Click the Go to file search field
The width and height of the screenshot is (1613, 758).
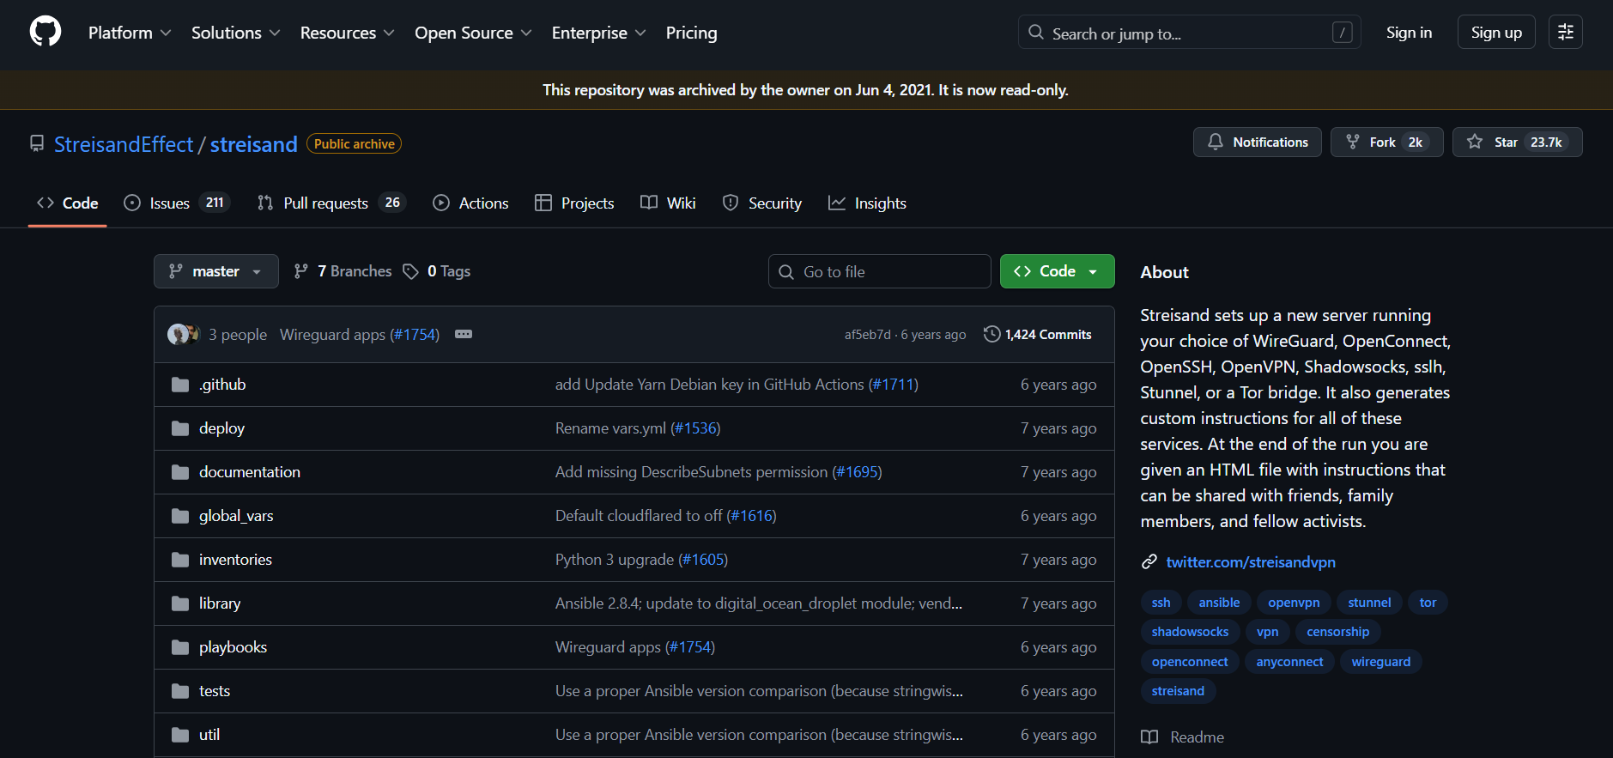pyautogui.click(x=879, y=271)
